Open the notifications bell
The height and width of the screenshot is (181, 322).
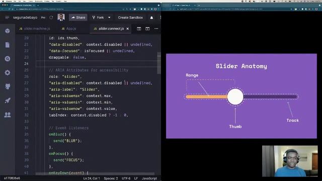(151, 18)
